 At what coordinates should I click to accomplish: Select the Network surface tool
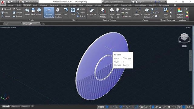coord(6,9)
